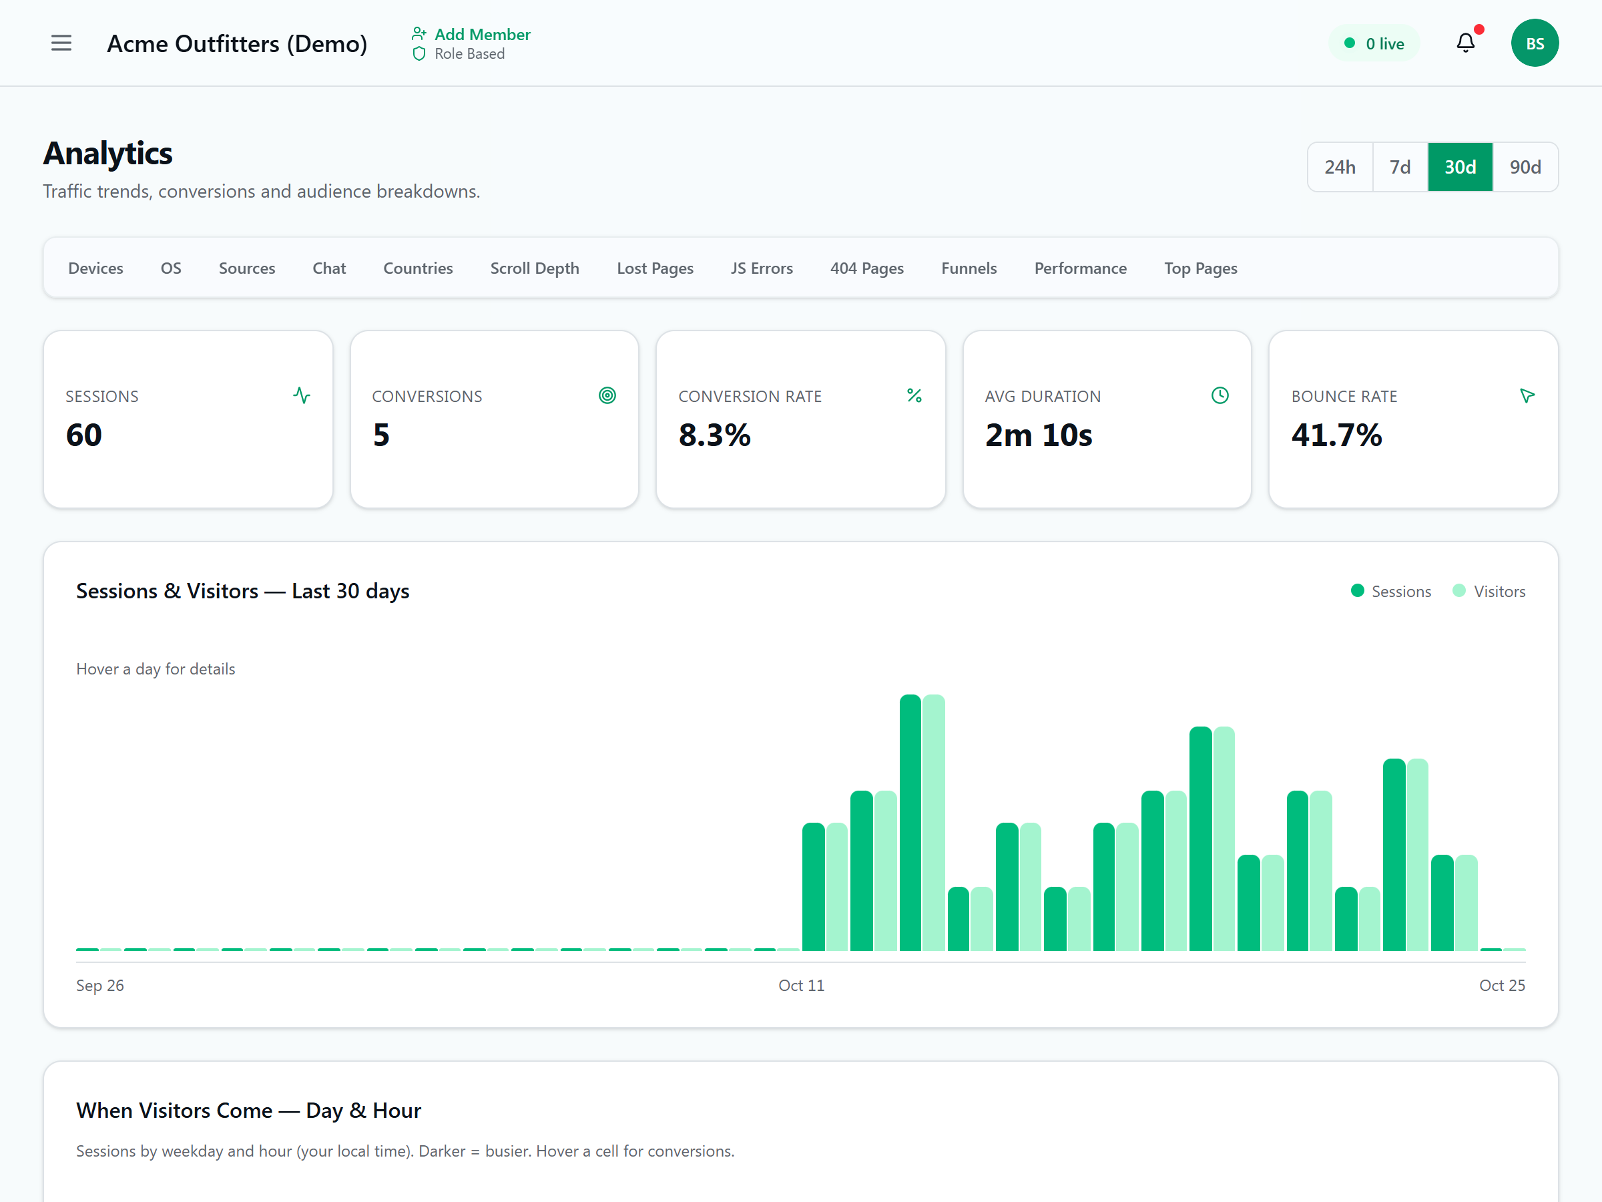This screenshot has height=1202, width=1602.
Task: Go to the Top Pages tab
Action: point(1201,268)
